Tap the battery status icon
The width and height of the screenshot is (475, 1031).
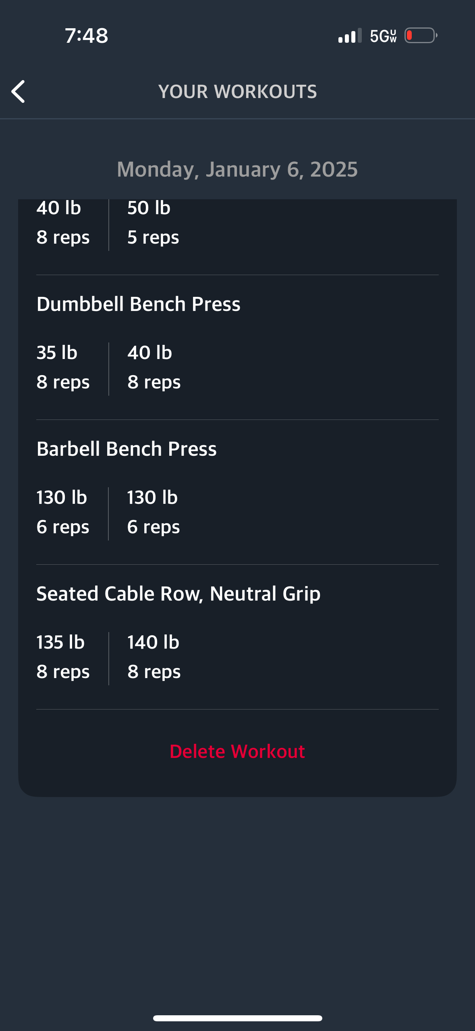point(421,35)
